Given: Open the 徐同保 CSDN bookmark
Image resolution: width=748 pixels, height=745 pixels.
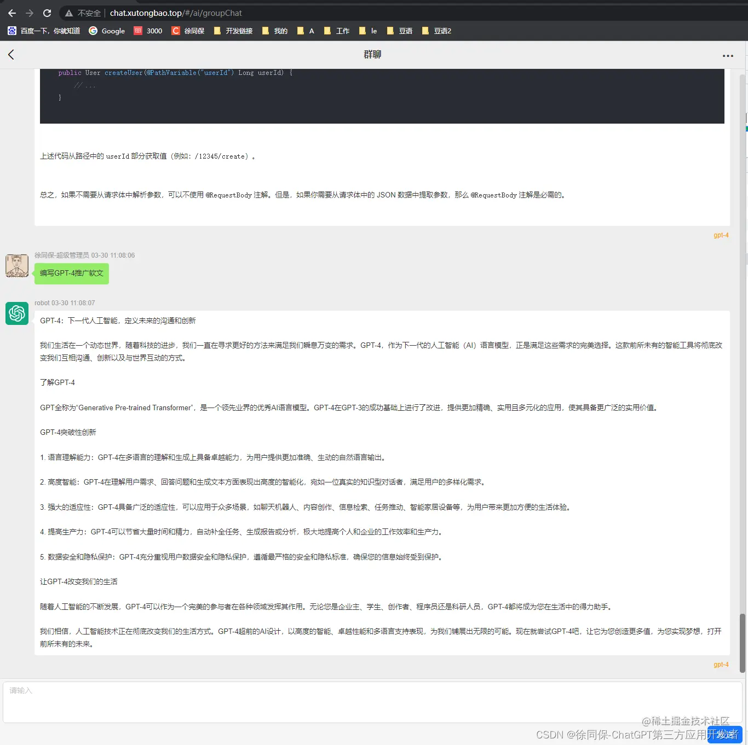Looking at the screenshot, I should pos(188,31).
